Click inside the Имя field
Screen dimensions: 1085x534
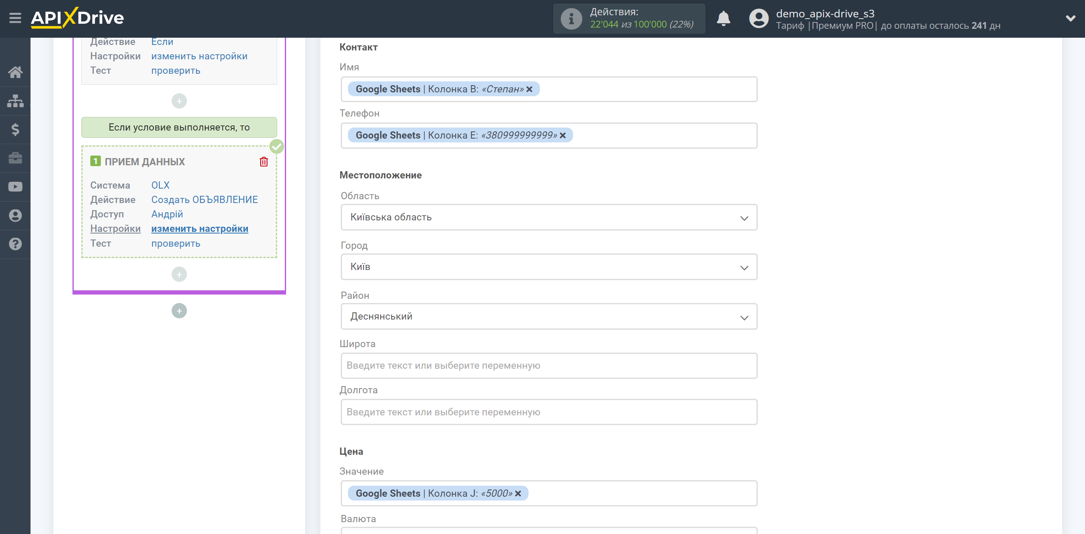[549, 89]
